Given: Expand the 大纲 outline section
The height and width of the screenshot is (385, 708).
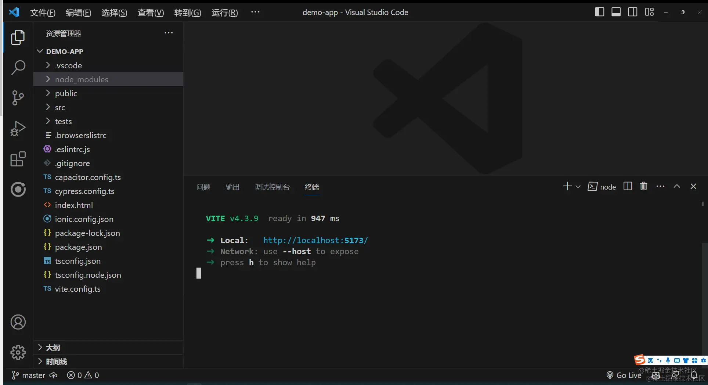Looking at the screenshot, I should click(108, 348).
